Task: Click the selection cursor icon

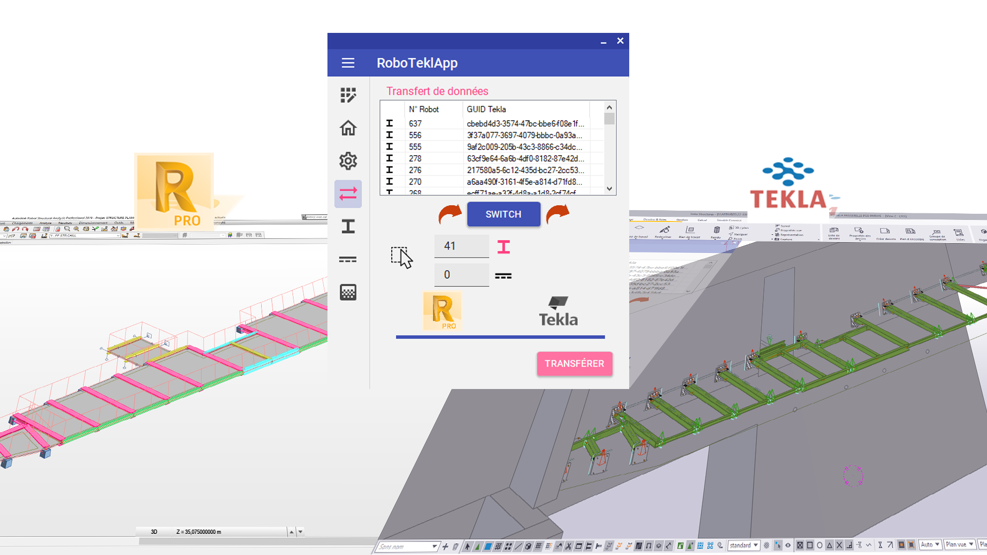Action: 401,257
